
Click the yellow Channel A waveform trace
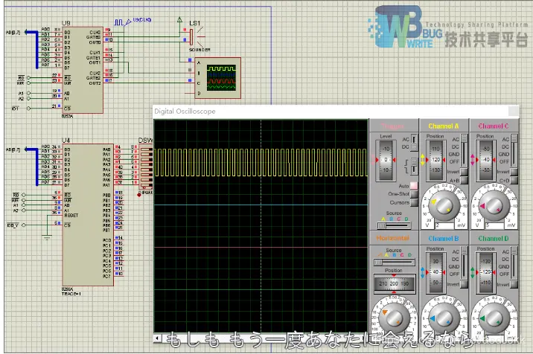(261, 162)
